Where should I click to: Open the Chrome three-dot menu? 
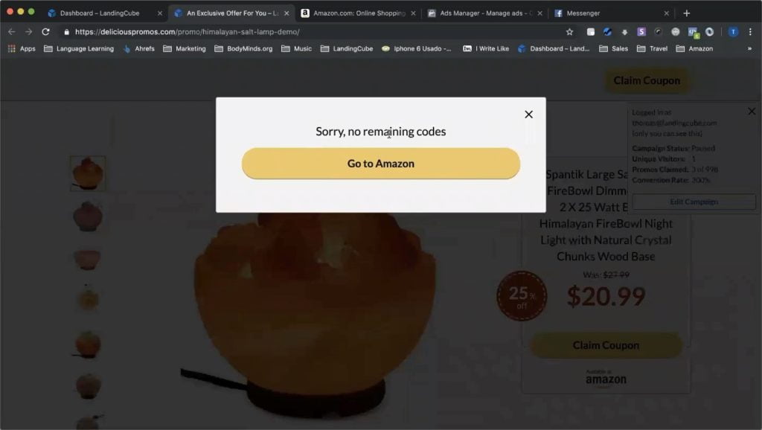[750, 31]
